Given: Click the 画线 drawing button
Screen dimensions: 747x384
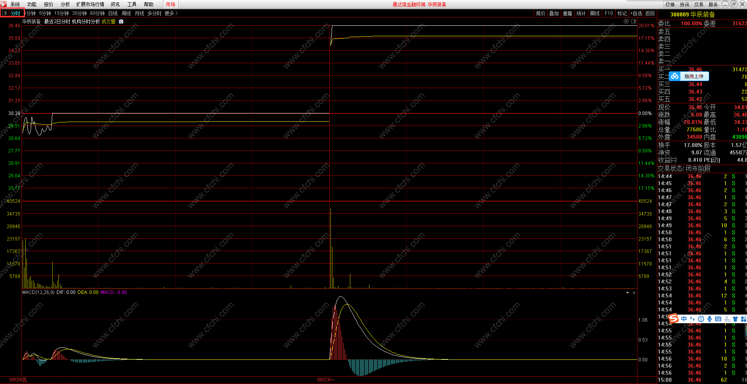Looking at the screenshot, I should (x=595, y=13).
